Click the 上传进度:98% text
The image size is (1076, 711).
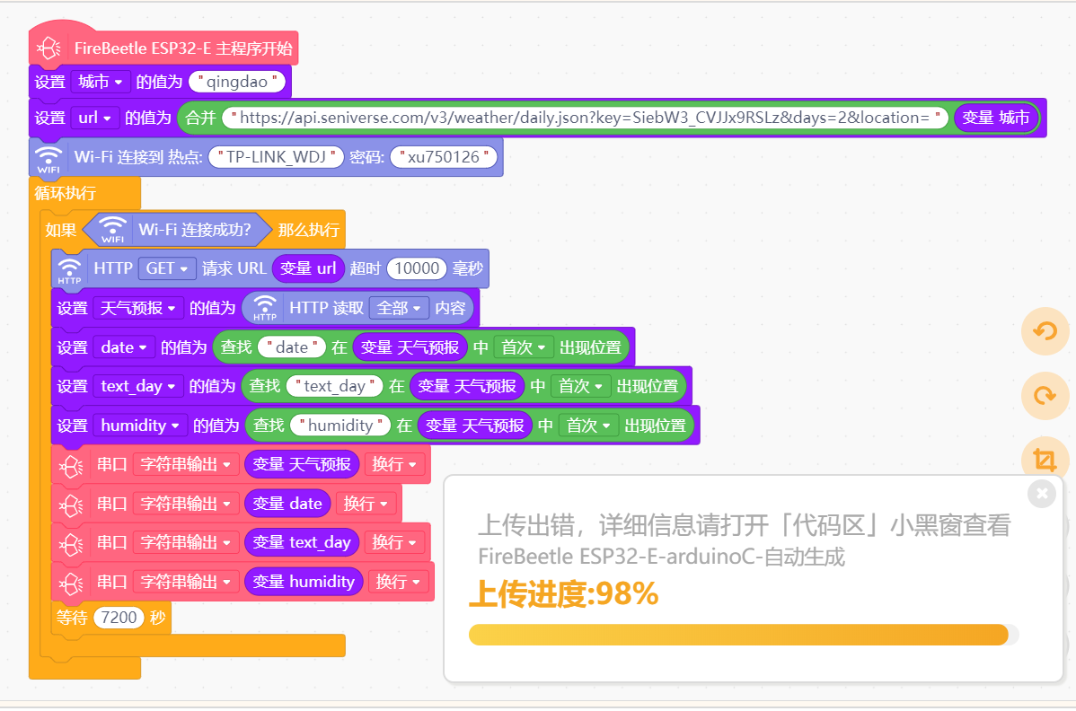[563, 593]
